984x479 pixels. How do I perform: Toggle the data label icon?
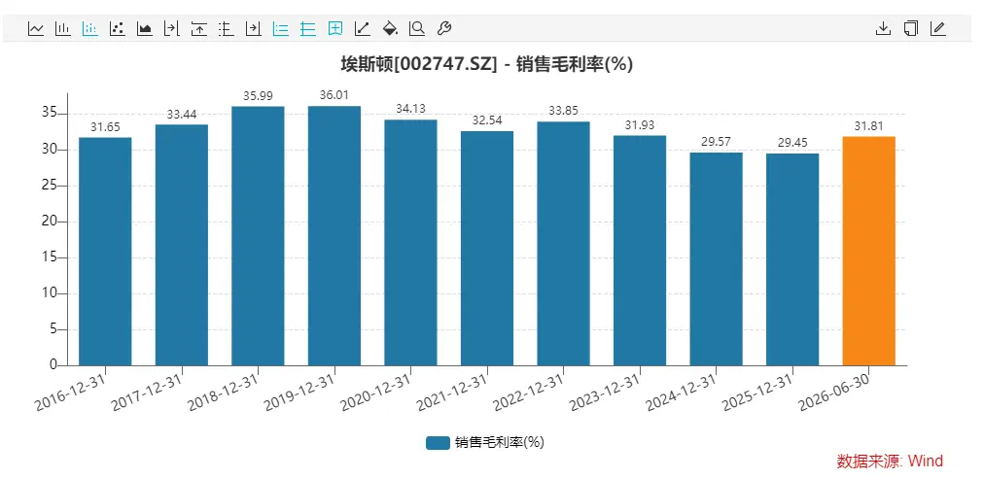[x=335, y=28]
